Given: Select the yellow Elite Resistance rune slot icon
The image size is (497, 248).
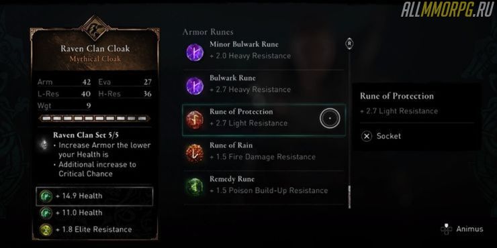Looking at the screenshot, I should point(46,229).
